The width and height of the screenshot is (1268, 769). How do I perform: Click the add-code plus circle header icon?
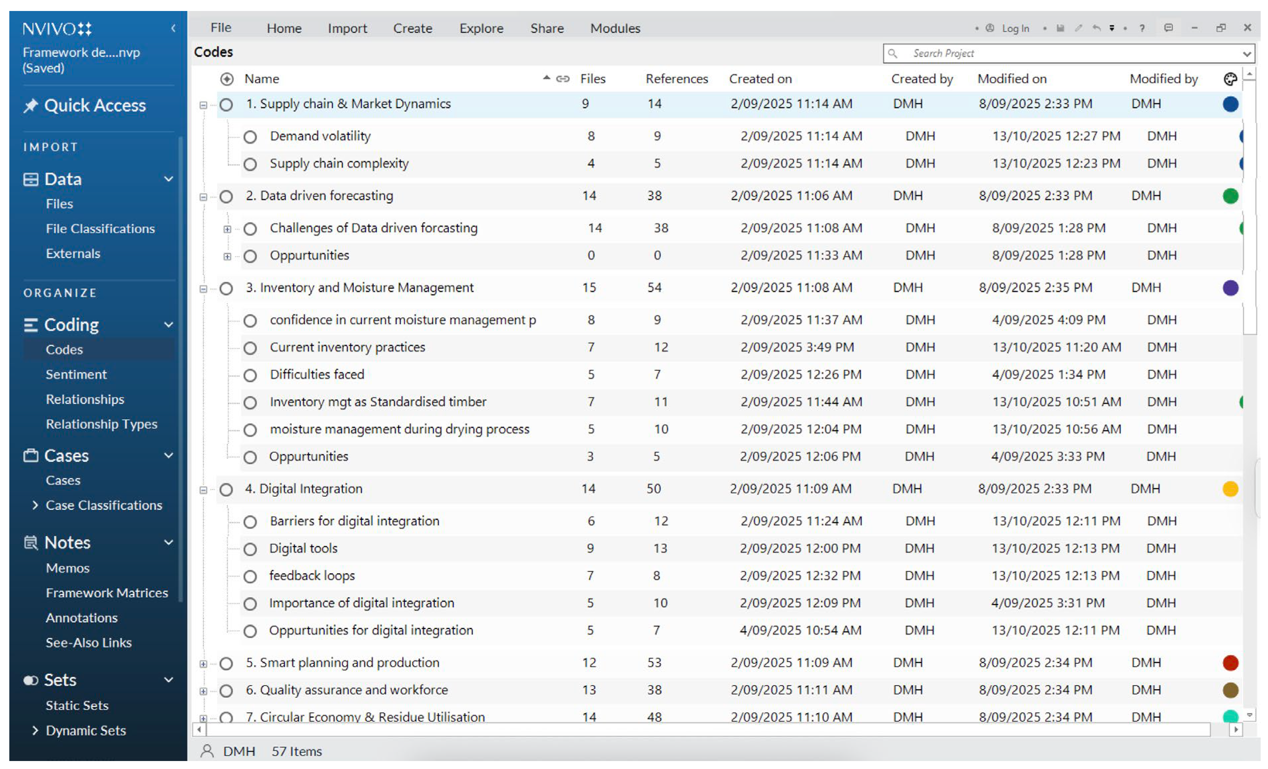coord(226,79)
